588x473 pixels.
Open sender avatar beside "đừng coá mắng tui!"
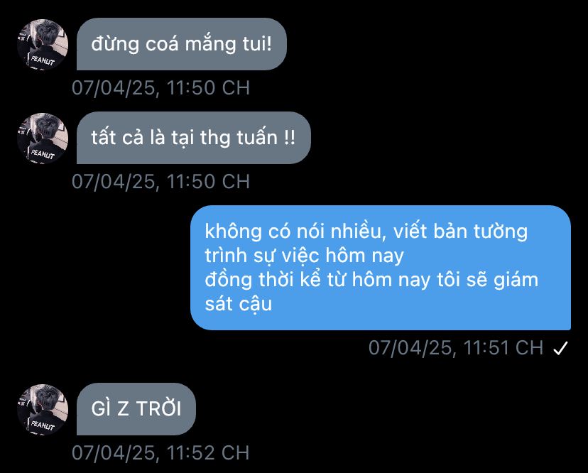coord(43,45)
